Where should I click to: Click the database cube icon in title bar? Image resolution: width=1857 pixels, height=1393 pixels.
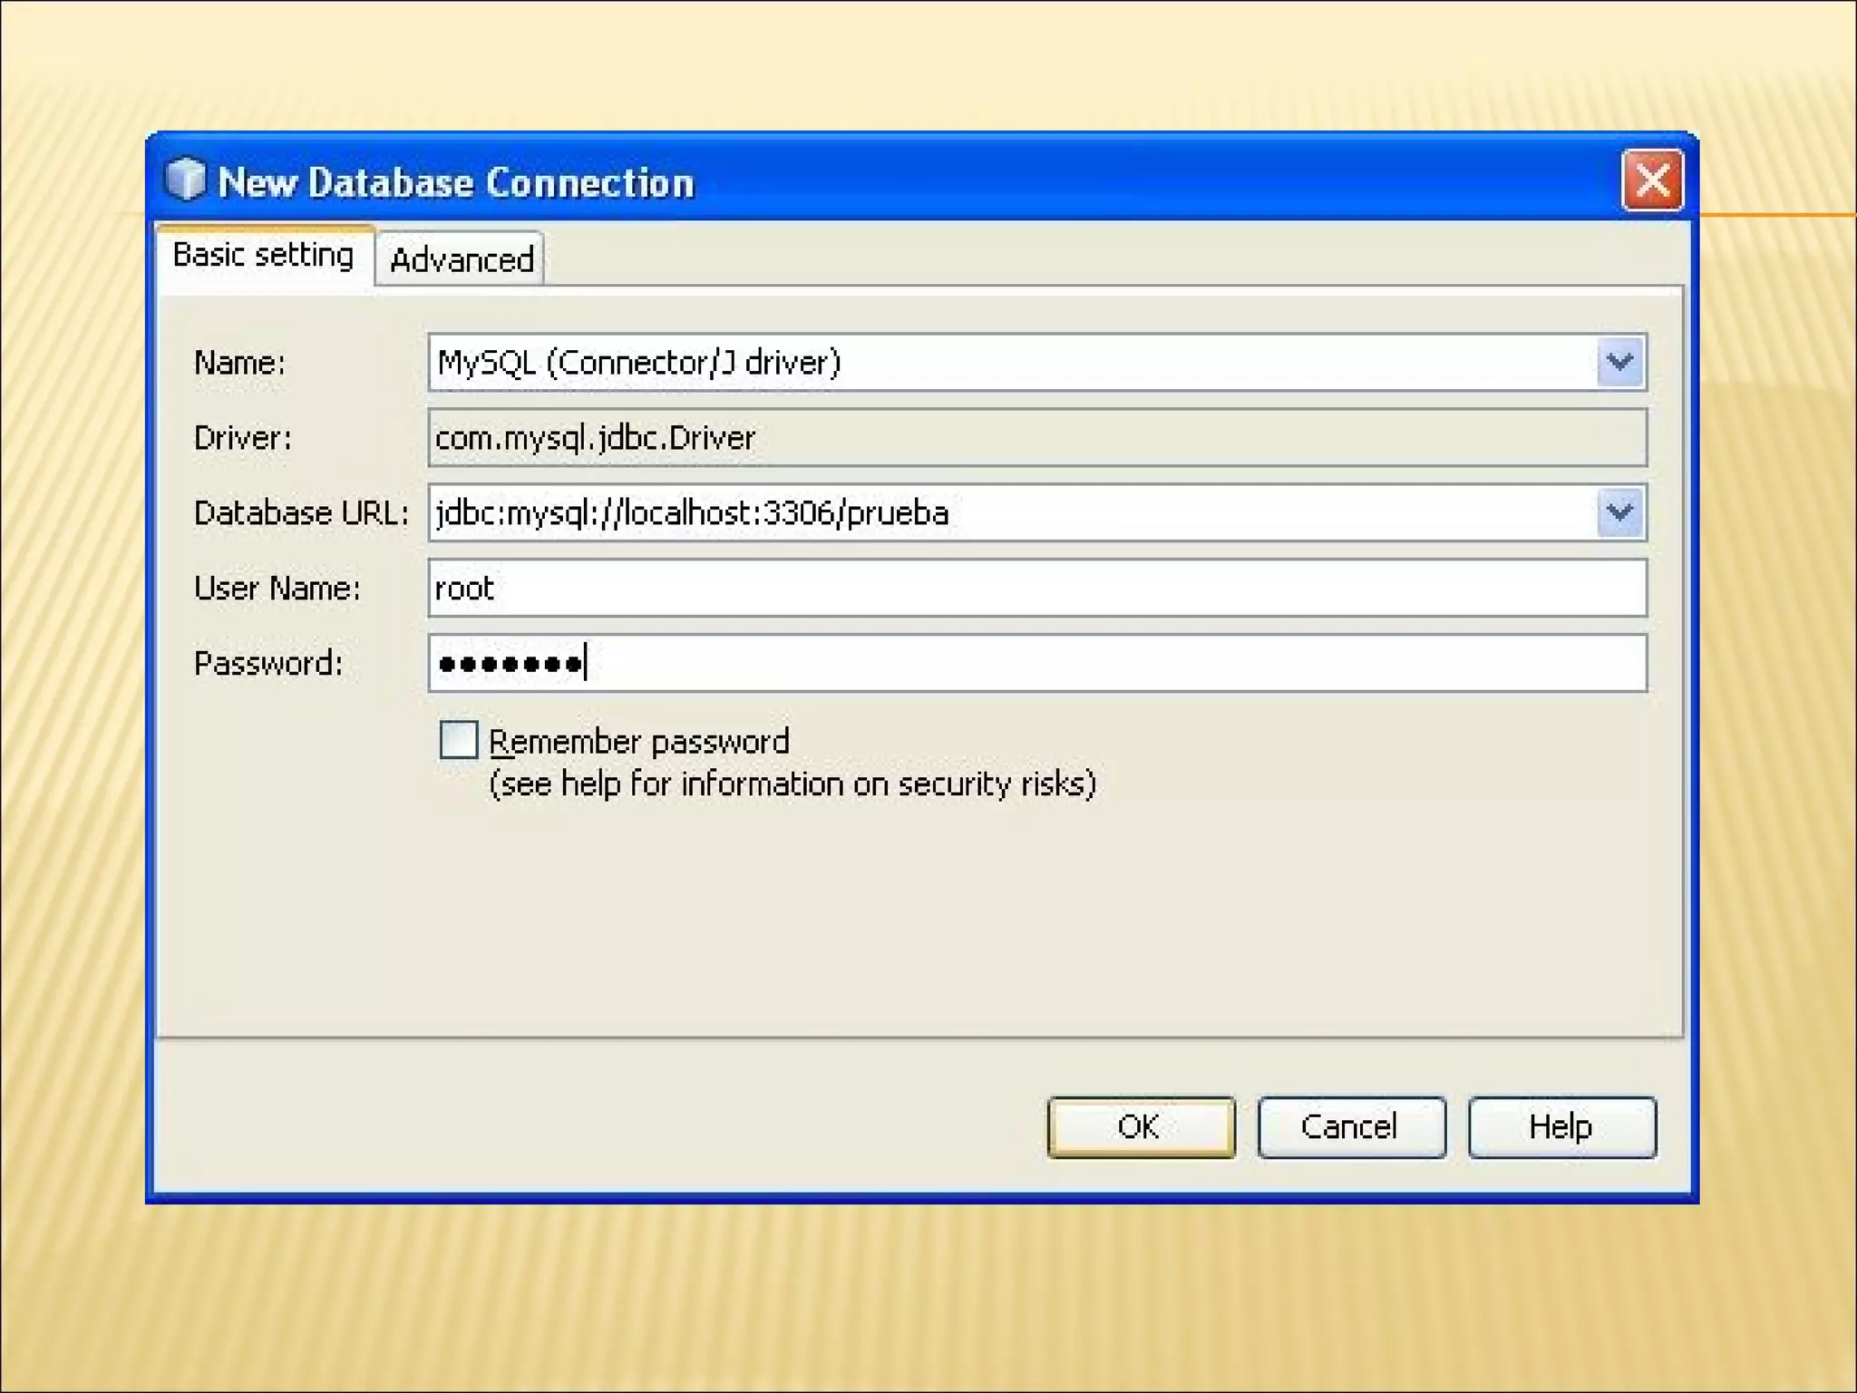click(186, 179)
